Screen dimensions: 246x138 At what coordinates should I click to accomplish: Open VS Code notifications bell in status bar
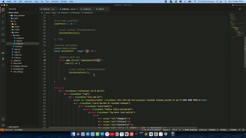click(x=243, y=130)
